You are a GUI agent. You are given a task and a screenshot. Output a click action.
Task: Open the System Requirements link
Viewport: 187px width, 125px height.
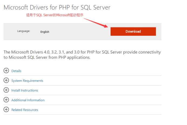(x=27, y=81)
